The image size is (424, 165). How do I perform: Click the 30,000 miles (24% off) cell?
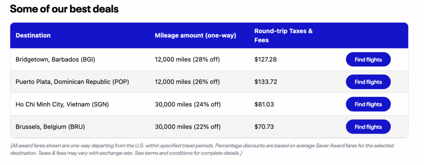pos(187,104)
